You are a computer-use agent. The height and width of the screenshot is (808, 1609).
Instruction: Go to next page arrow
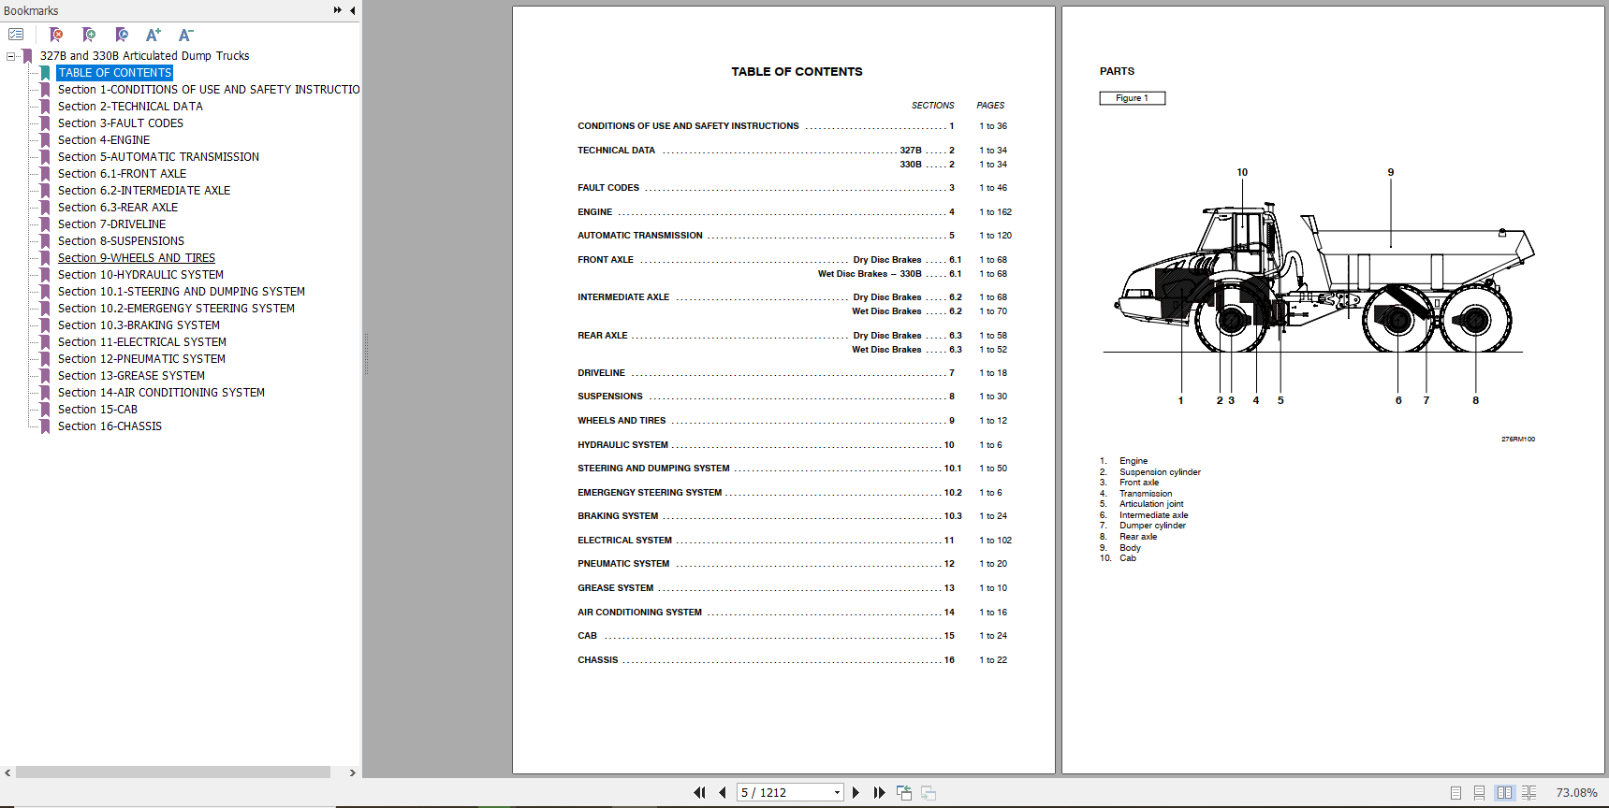(856, 792)
